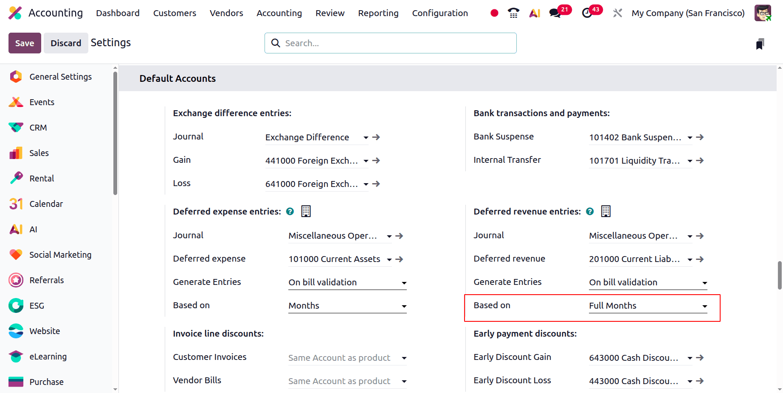
Task: Open the Configuration menu
Action: point(440,13)
